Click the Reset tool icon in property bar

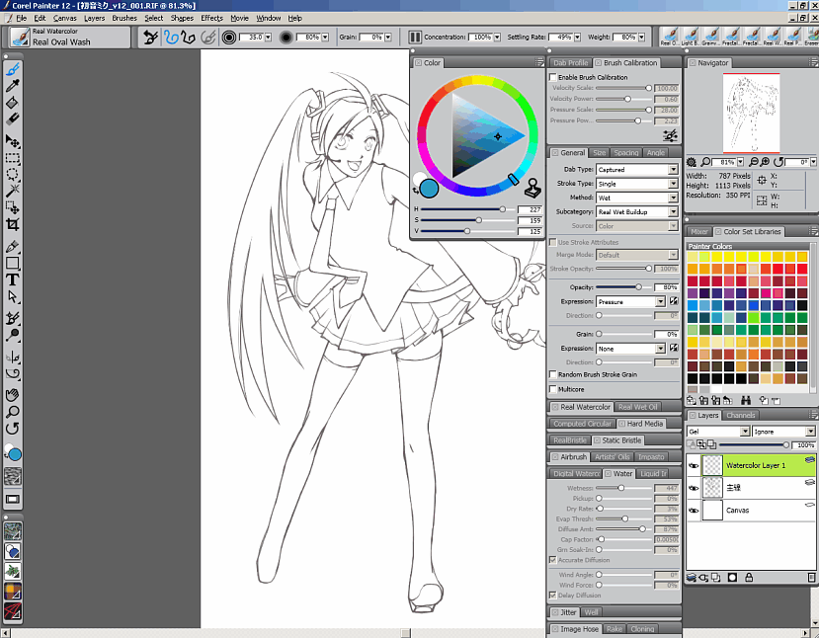click(x=151, y=38)
